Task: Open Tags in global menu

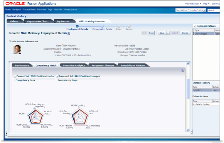Action: point(50,10)
